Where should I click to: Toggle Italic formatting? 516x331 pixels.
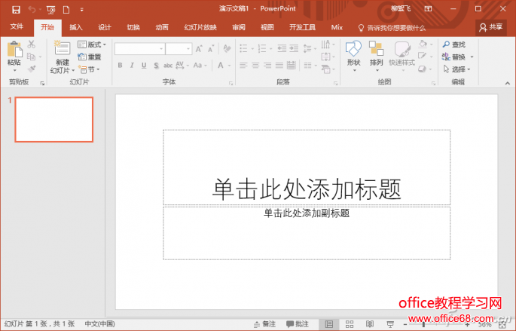tap(132, 66)
